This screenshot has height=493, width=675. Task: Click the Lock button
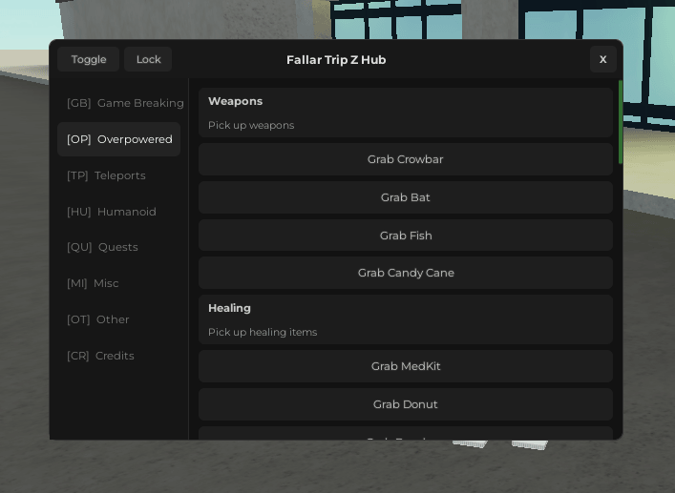pyautogui.click(x=148, y=59)
